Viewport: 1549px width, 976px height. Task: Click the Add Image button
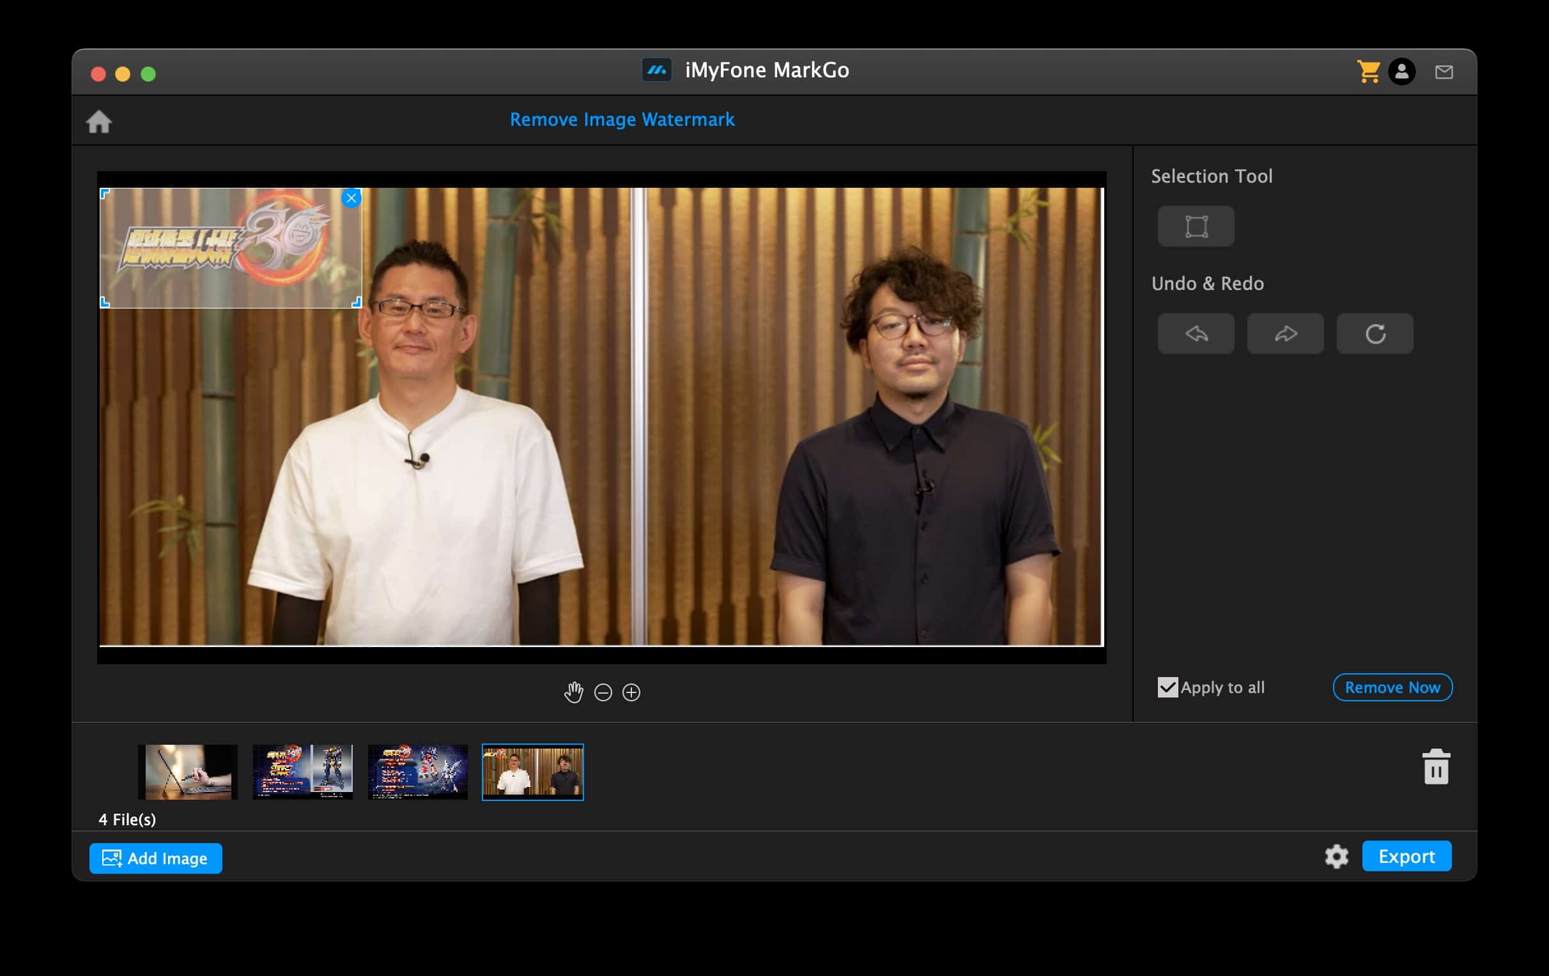coord(156,858)
